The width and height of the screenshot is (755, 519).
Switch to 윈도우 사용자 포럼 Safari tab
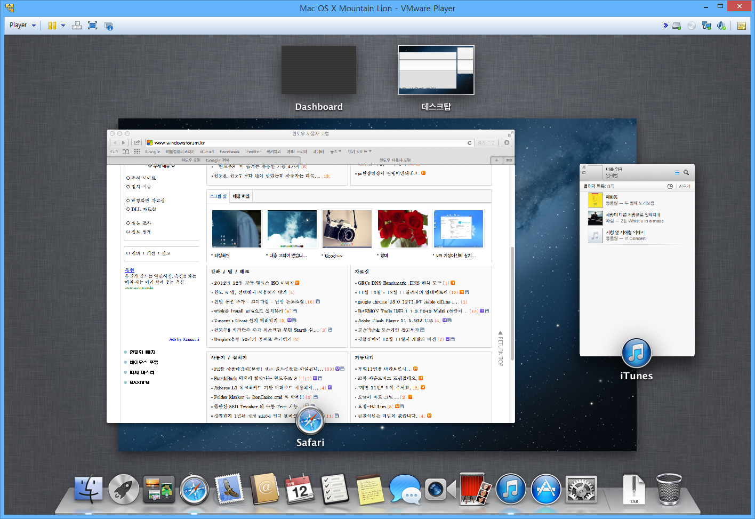395,160
